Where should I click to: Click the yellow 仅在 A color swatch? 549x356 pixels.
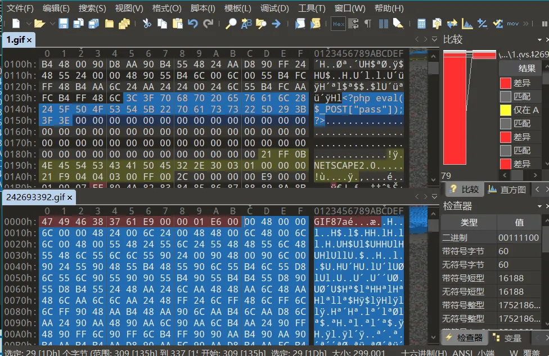506,110
